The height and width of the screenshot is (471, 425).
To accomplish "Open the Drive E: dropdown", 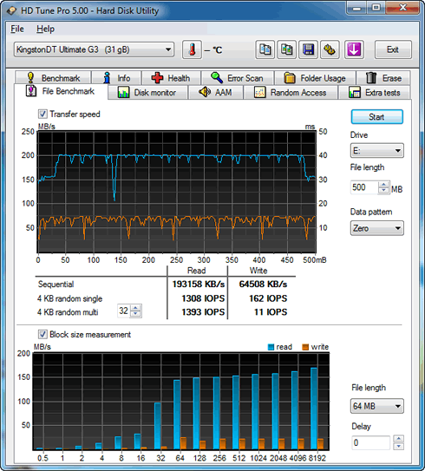I will click(x=377, y=150).
